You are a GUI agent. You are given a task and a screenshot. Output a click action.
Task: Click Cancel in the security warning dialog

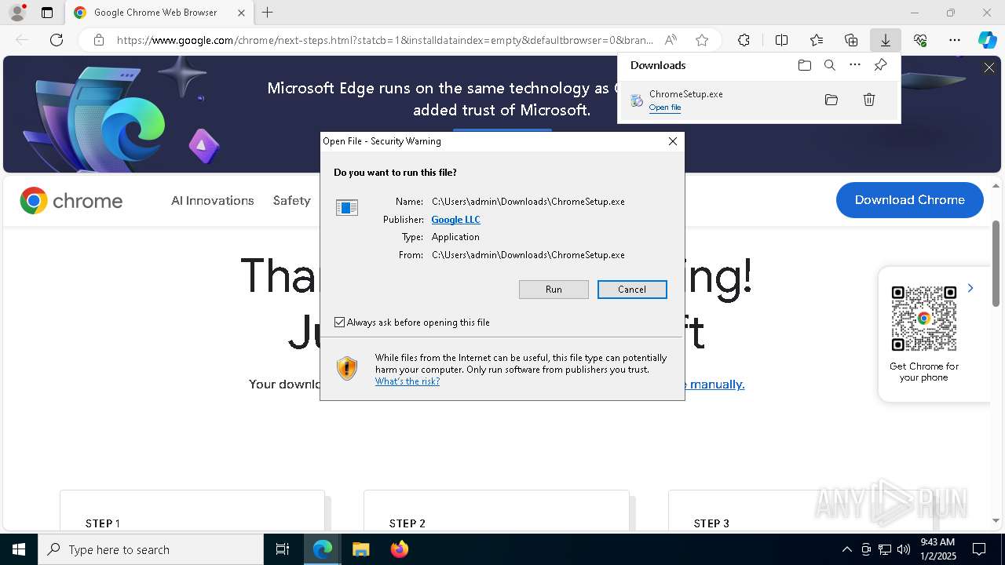click(632, 290)
